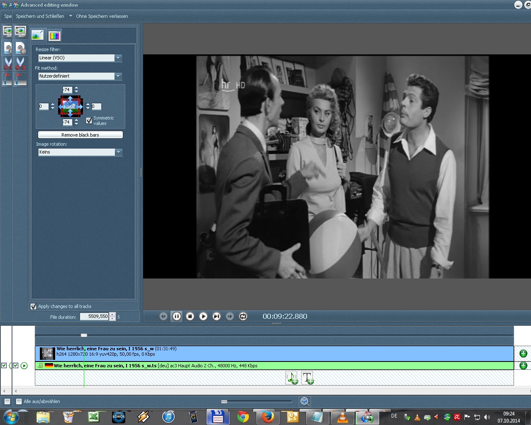Add an audio track with music note icon
Image resolution: width=531 pixels, height=425 pixels.
pos(292,378)
